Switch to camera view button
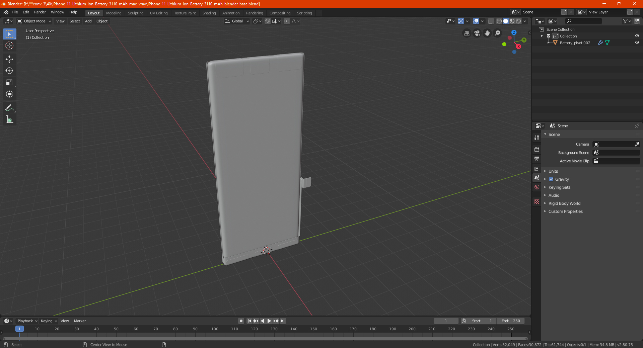The width and height of the screenshot is (643, 348). (477, 33)
